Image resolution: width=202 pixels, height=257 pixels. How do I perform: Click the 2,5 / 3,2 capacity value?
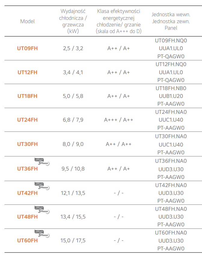(x=73, y=48)
